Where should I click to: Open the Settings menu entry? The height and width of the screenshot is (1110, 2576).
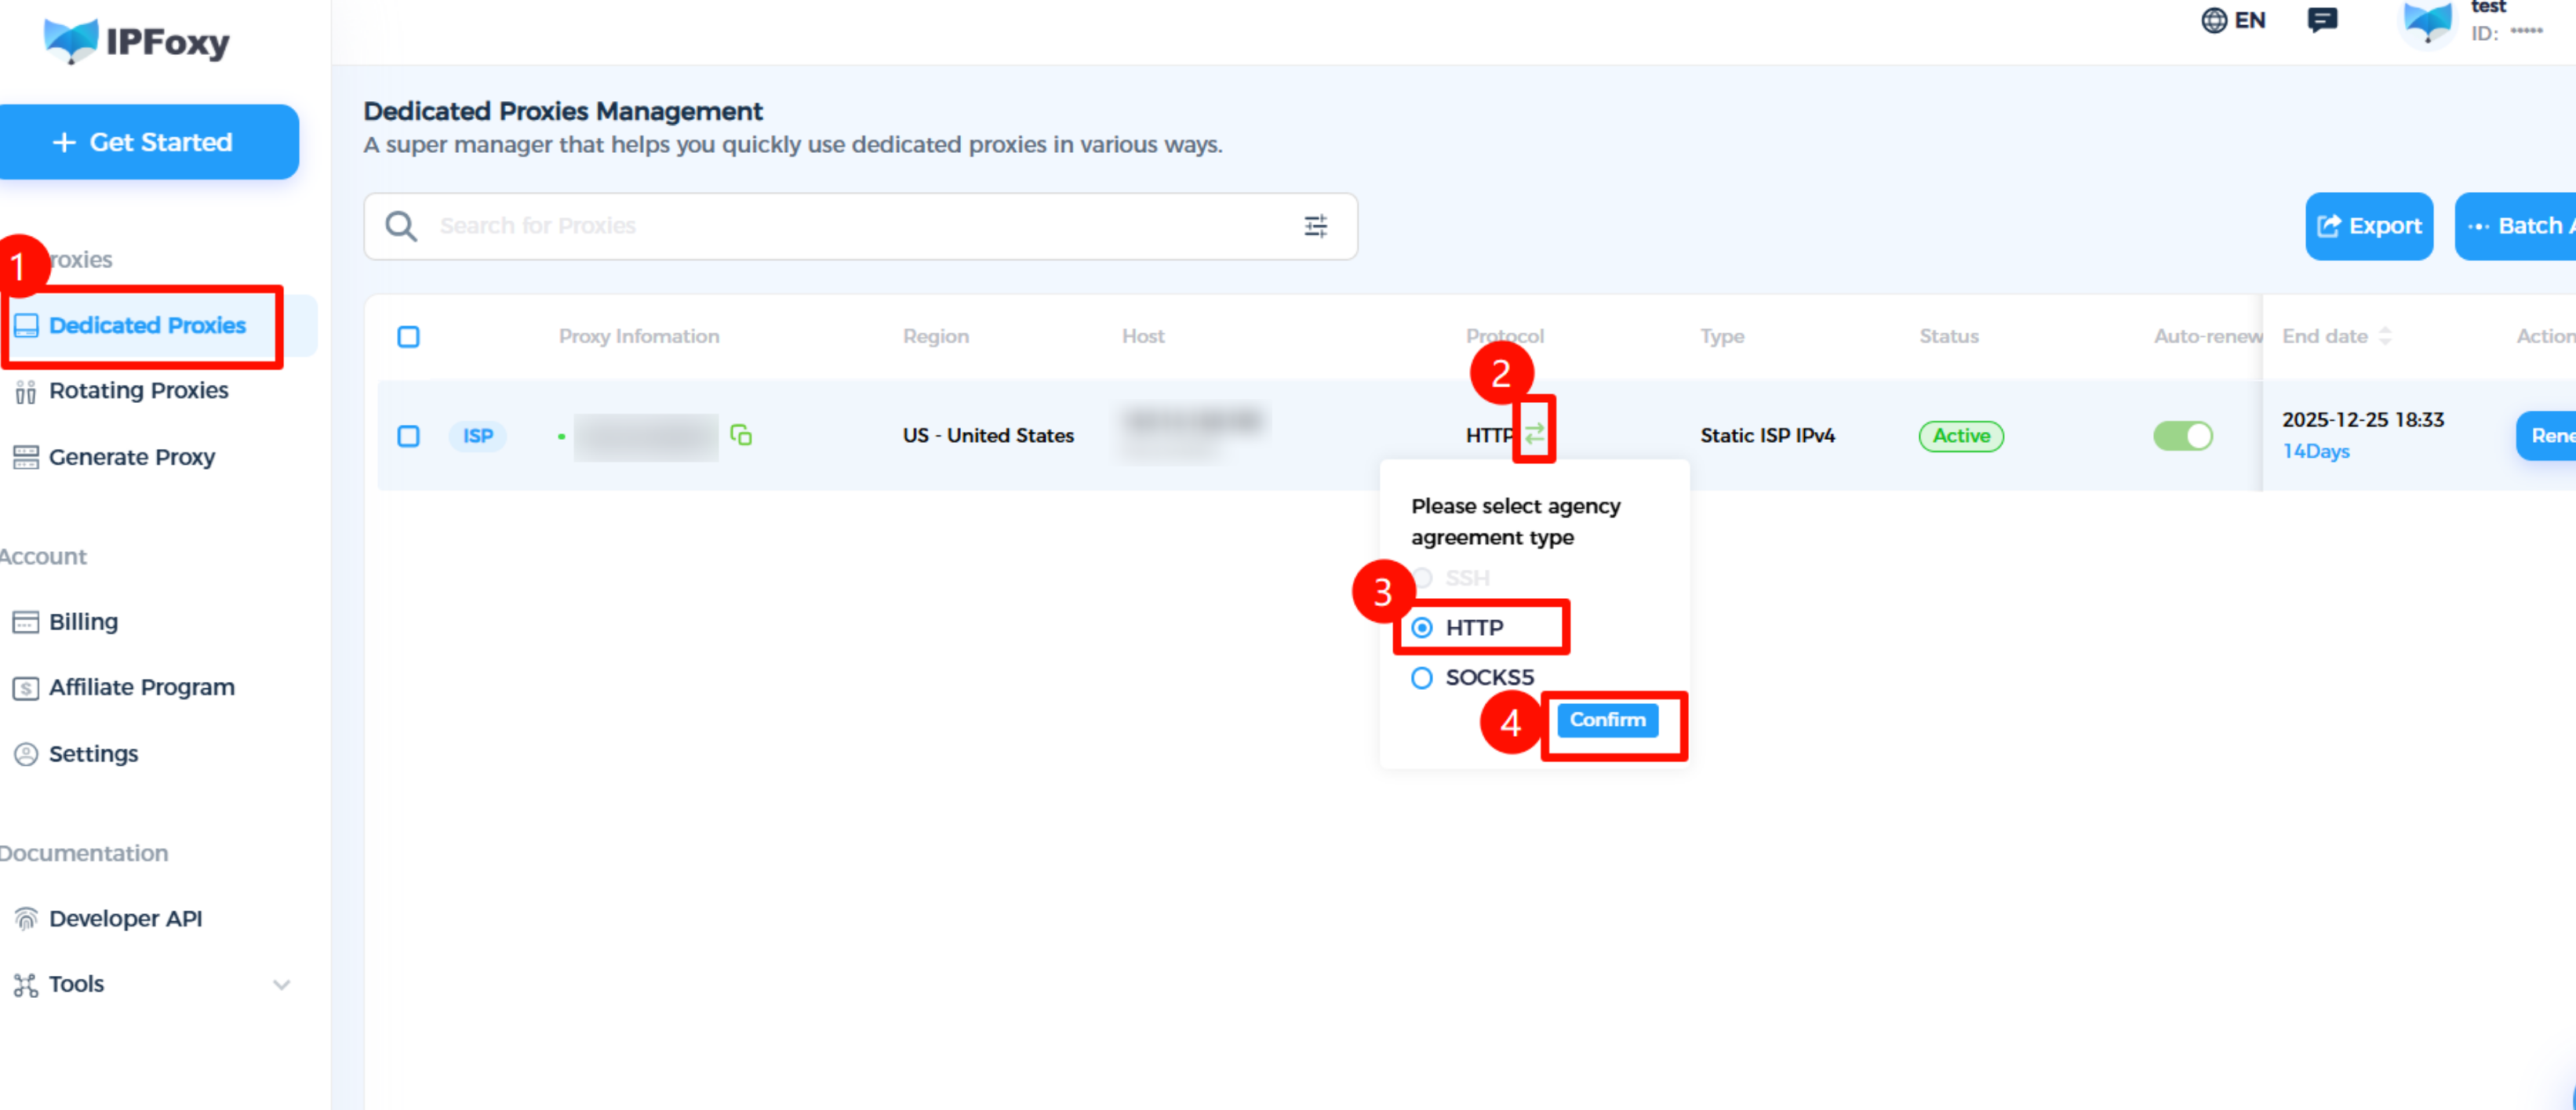pos(93,753)
